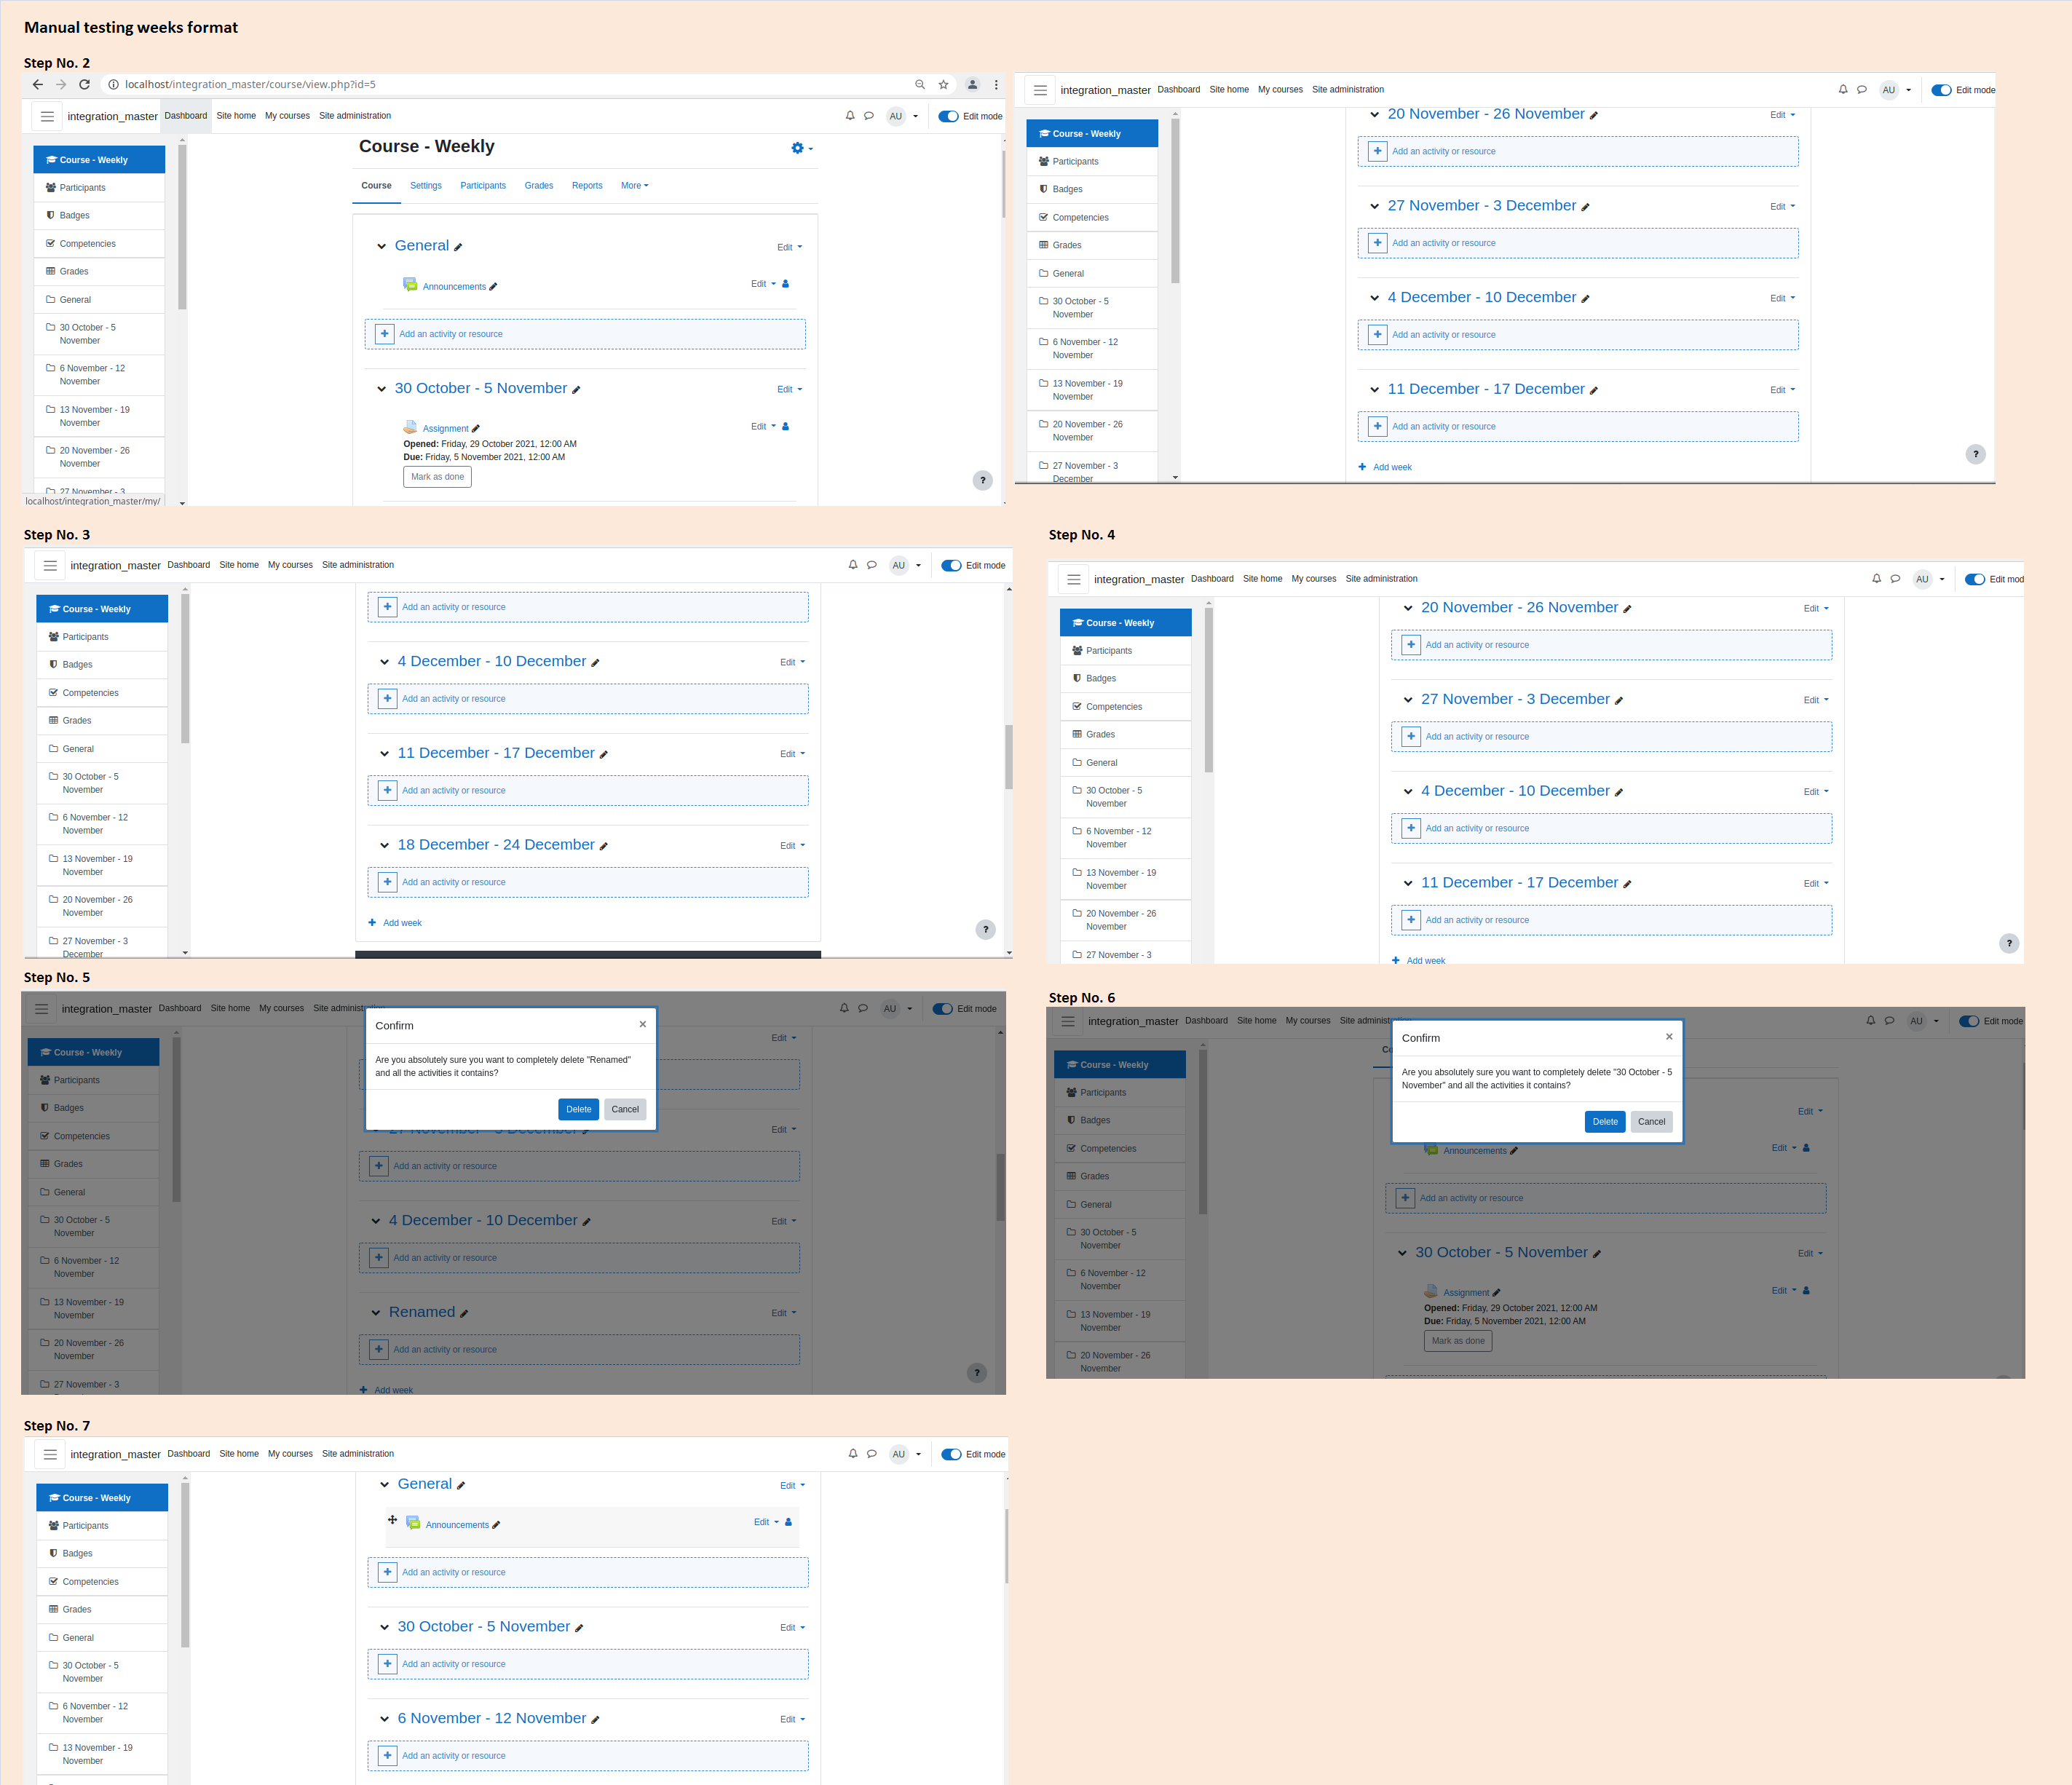Click the sidebar scrollbar in the Step No. 3 screenshot
This screenshot has height=1785, width=2072.
(185, 670)
